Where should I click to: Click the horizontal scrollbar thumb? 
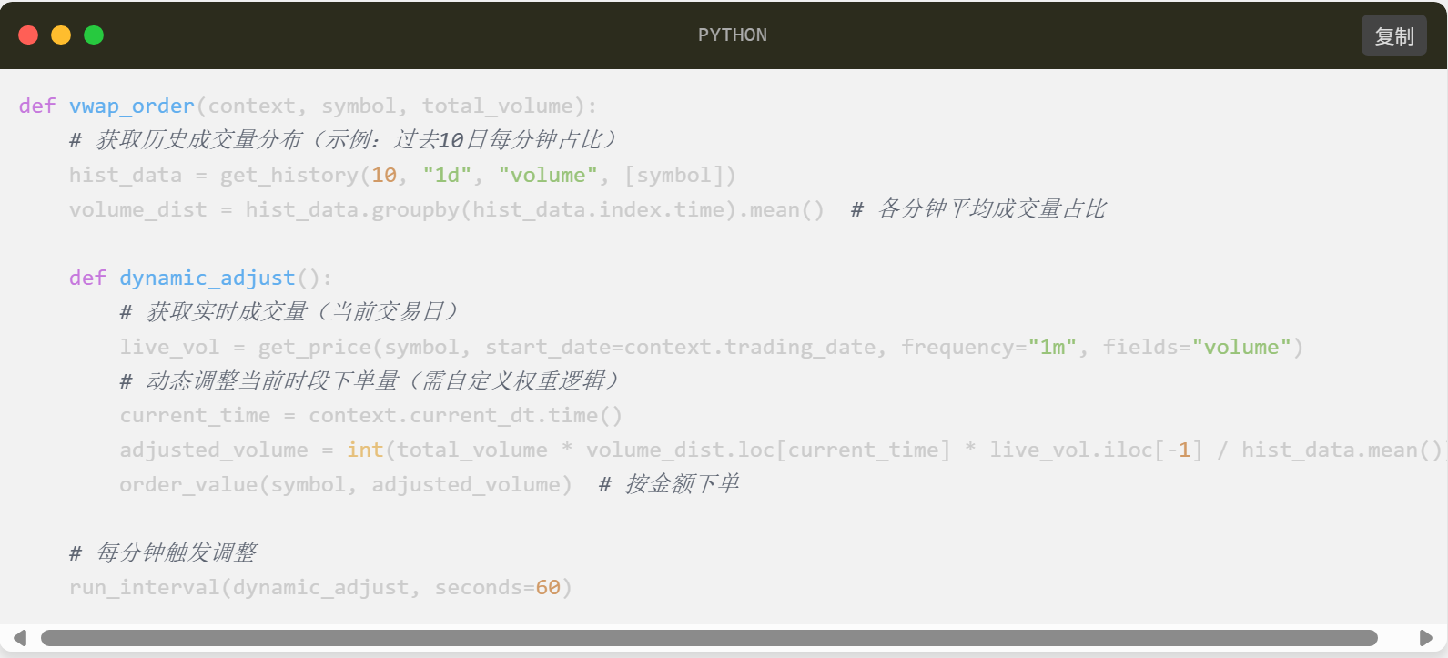click(708, 638)
